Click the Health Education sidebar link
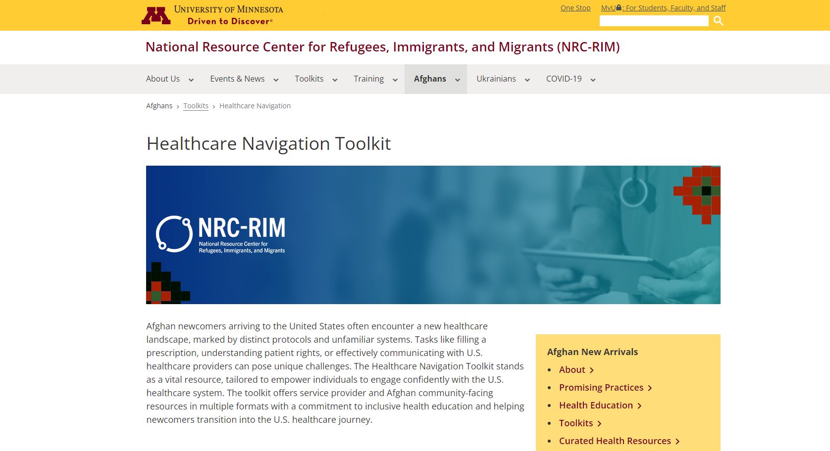The width and height of the screenshot is (830, 451). click(595, 405)
